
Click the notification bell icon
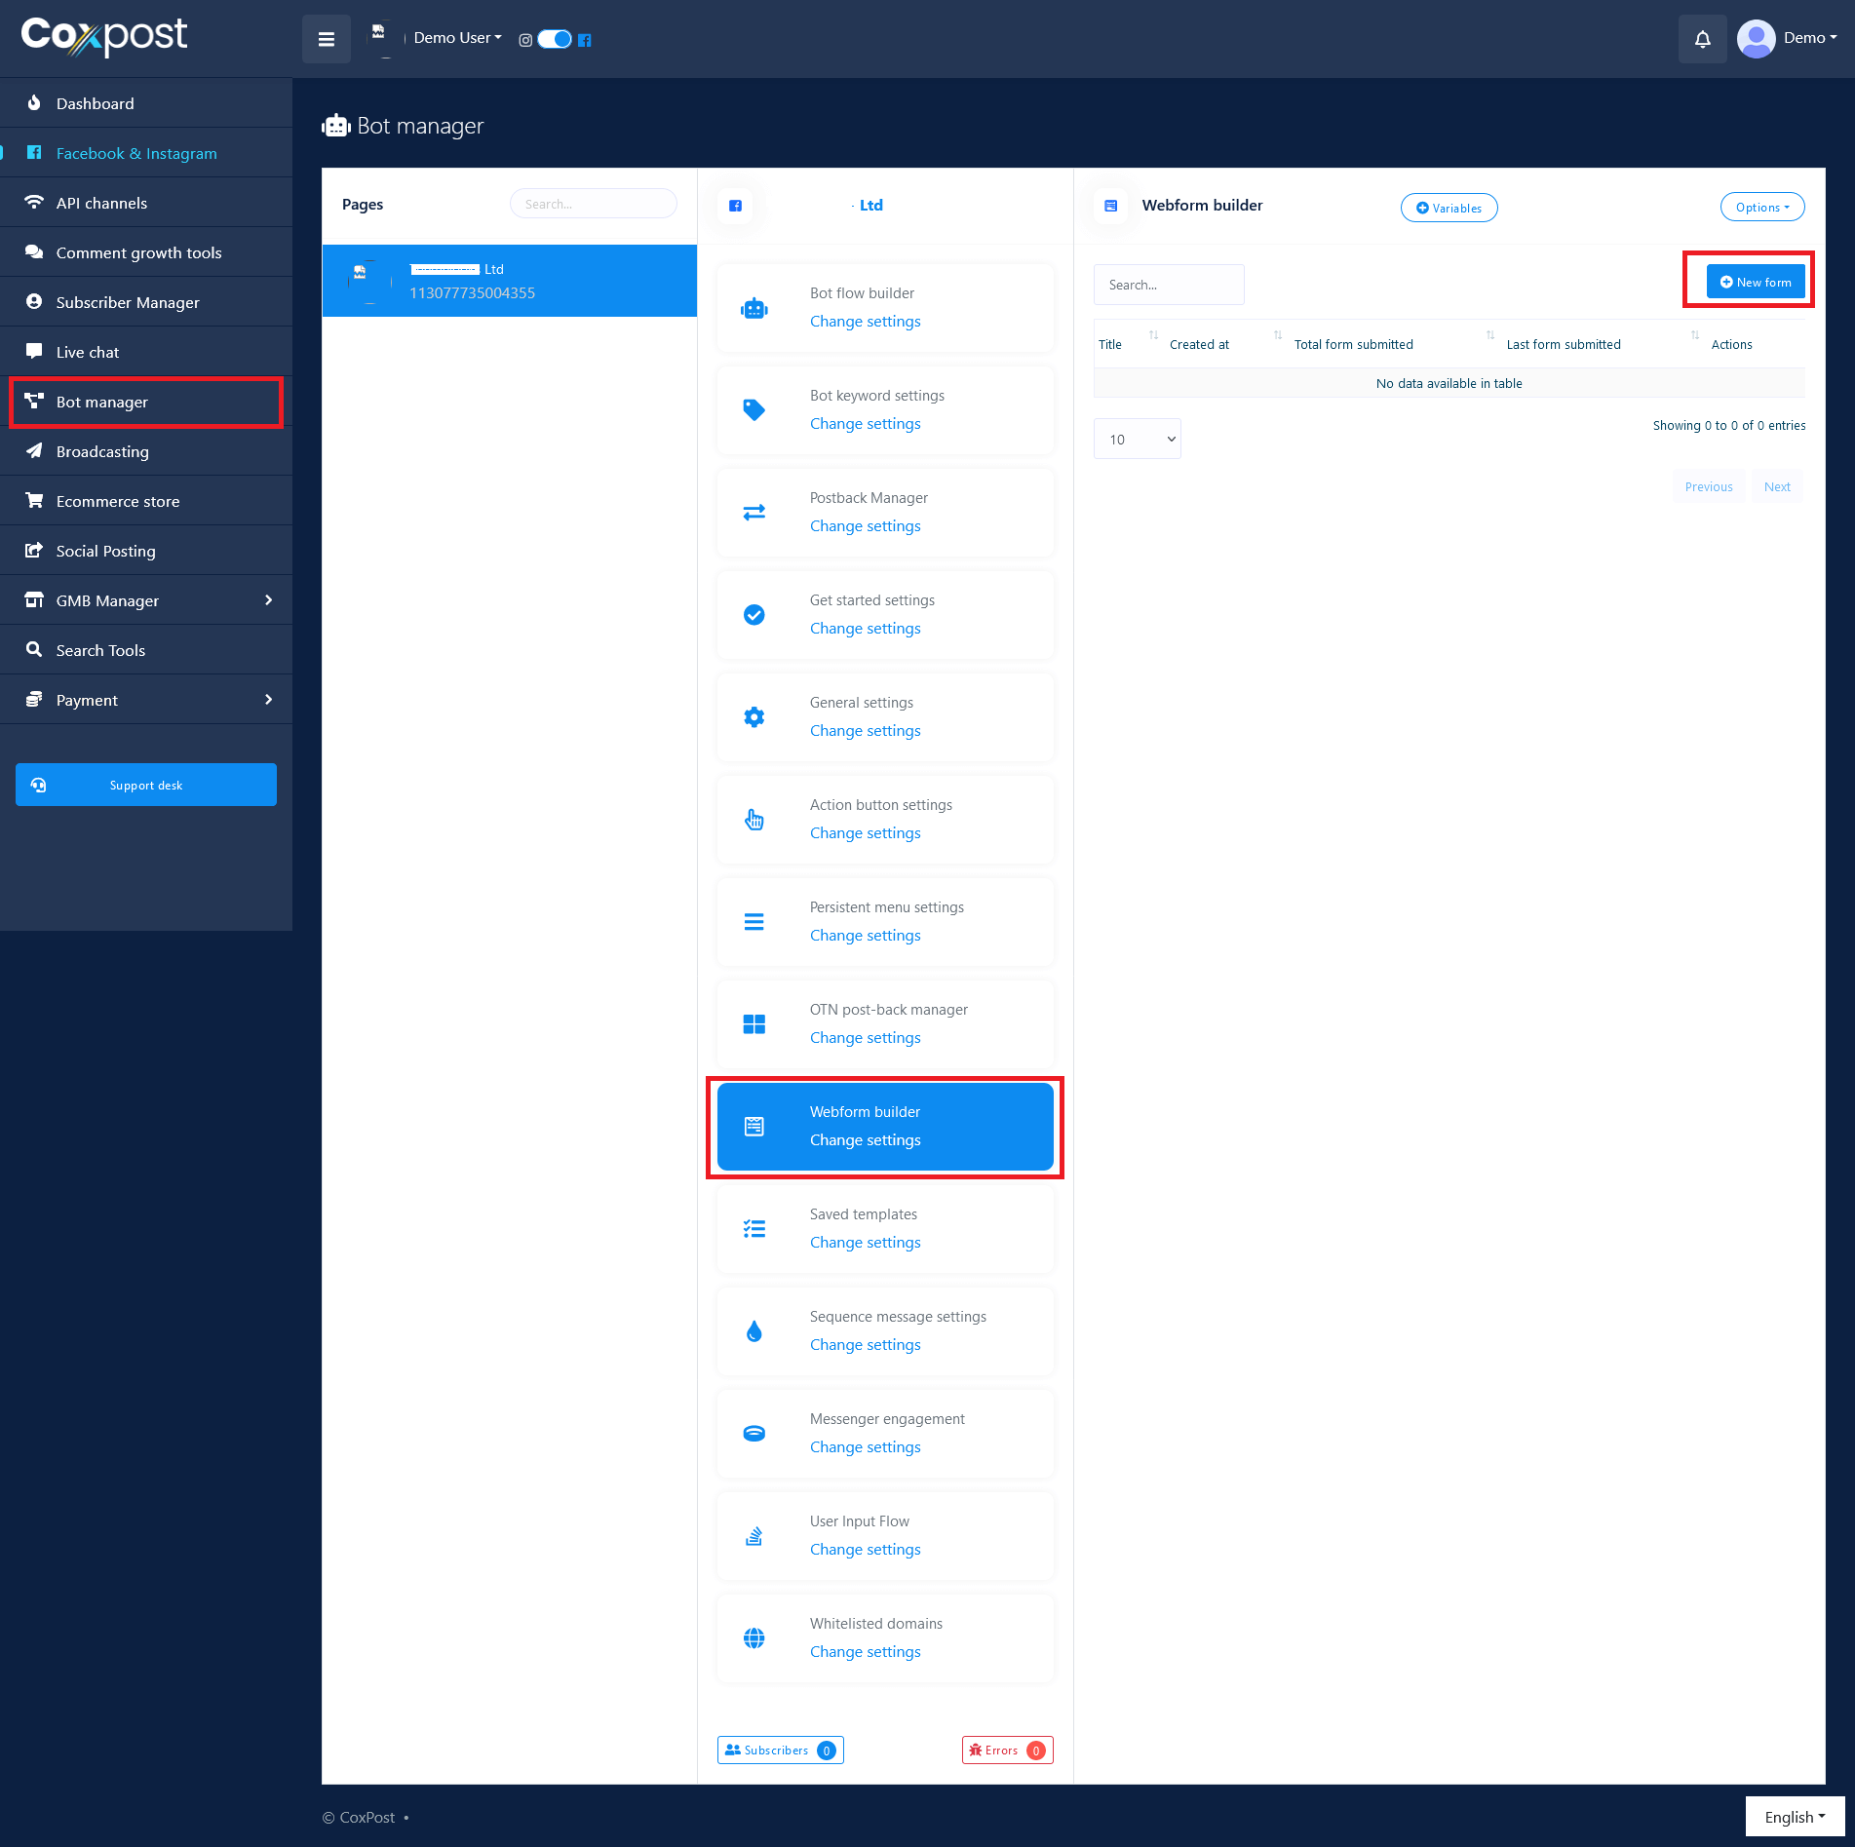[1702, 39]
